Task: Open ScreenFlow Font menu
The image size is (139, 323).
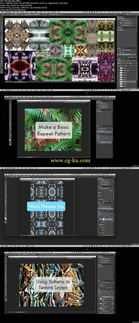Action: [31, 90]
